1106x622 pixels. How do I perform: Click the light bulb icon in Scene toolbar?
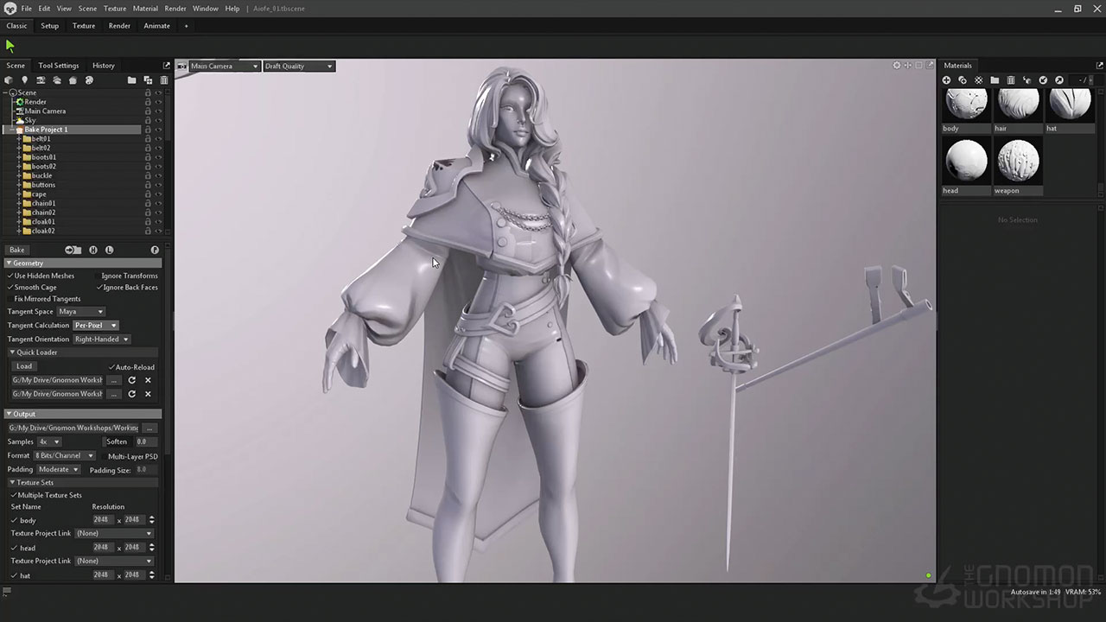[24, 80]
